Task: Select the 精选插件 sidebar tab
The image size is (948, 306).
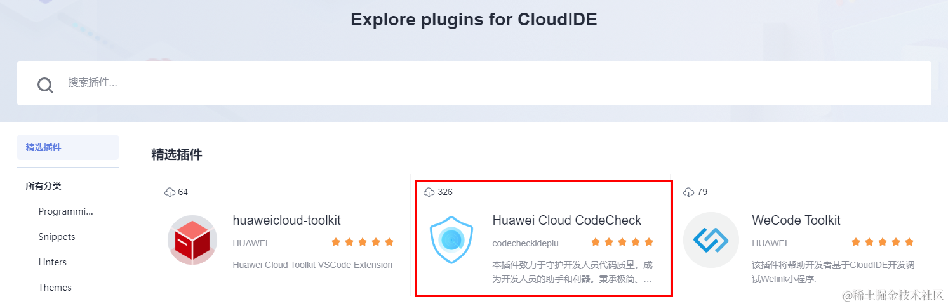Action: point(68,147)
